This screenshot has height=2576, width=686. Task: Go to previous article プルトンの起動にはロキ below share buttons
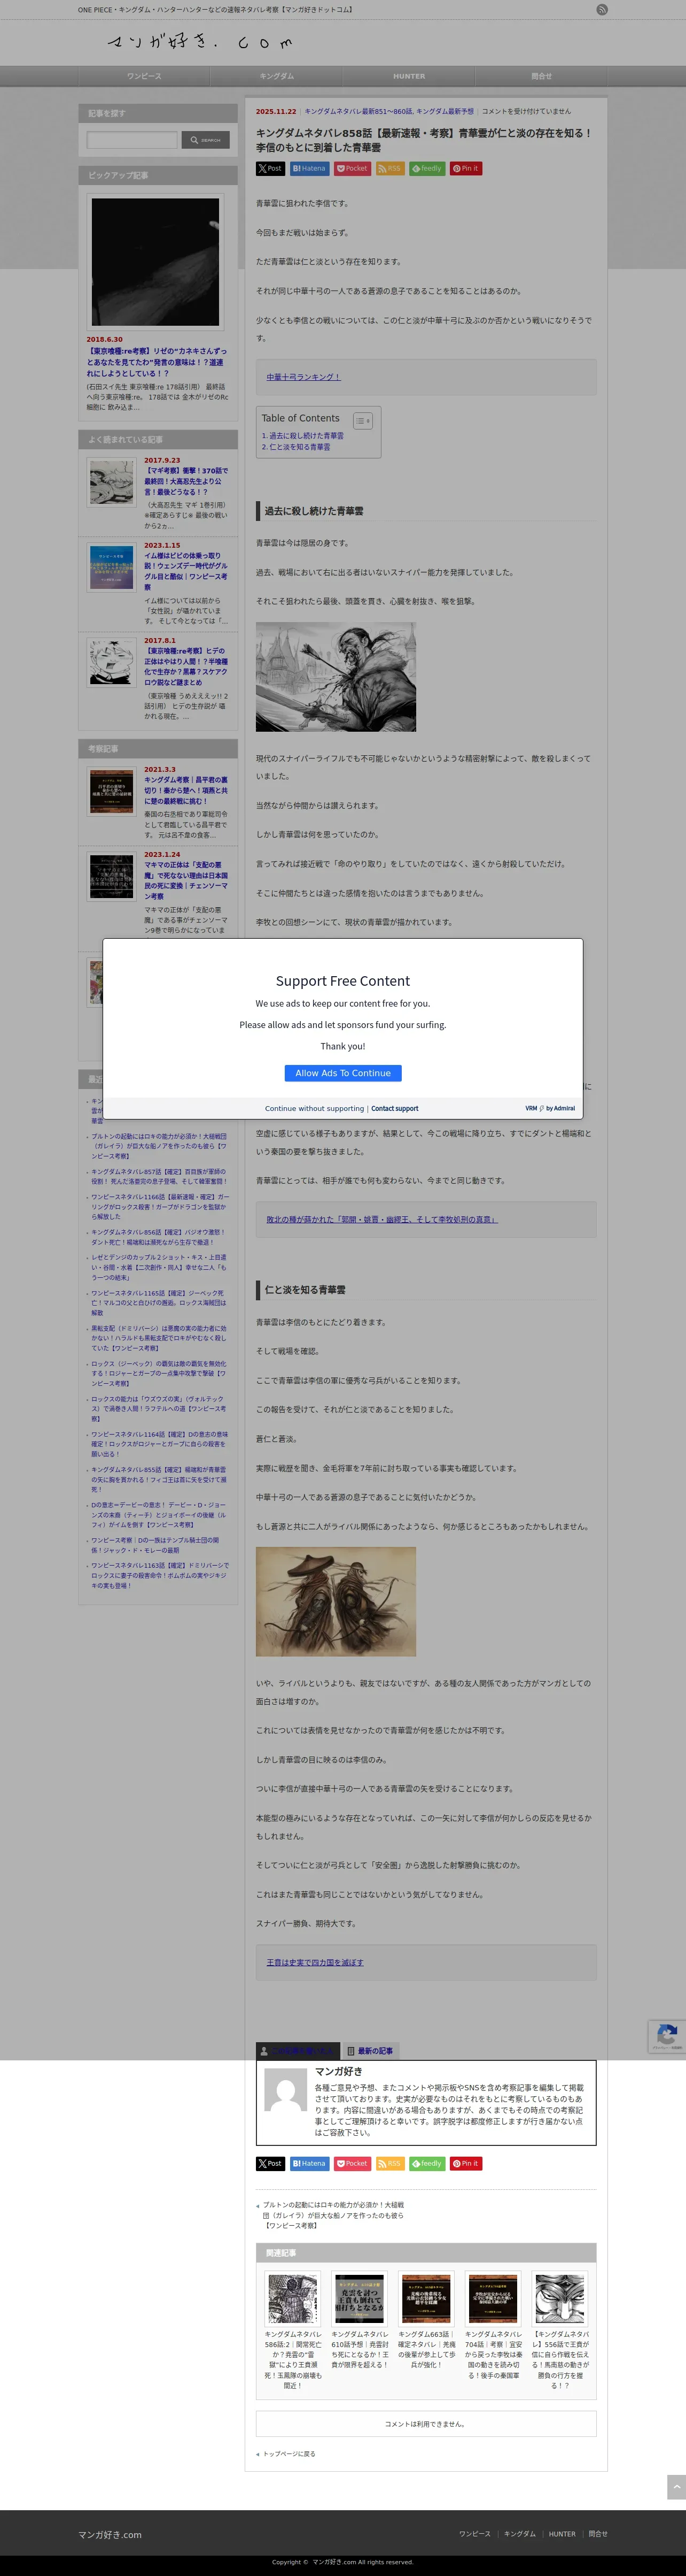click(332, 2214)
